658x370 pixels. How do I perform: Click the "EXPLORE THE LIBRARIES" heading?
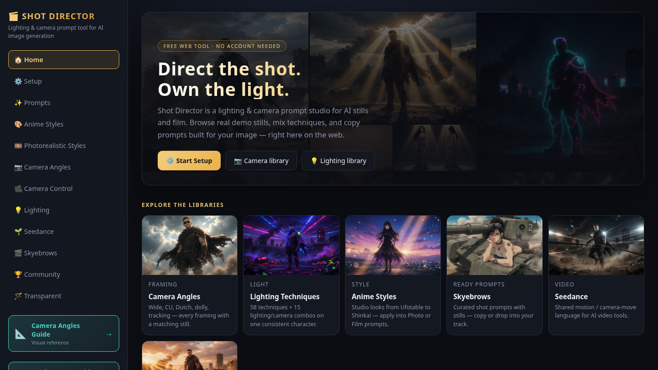(x=183, y=205)
